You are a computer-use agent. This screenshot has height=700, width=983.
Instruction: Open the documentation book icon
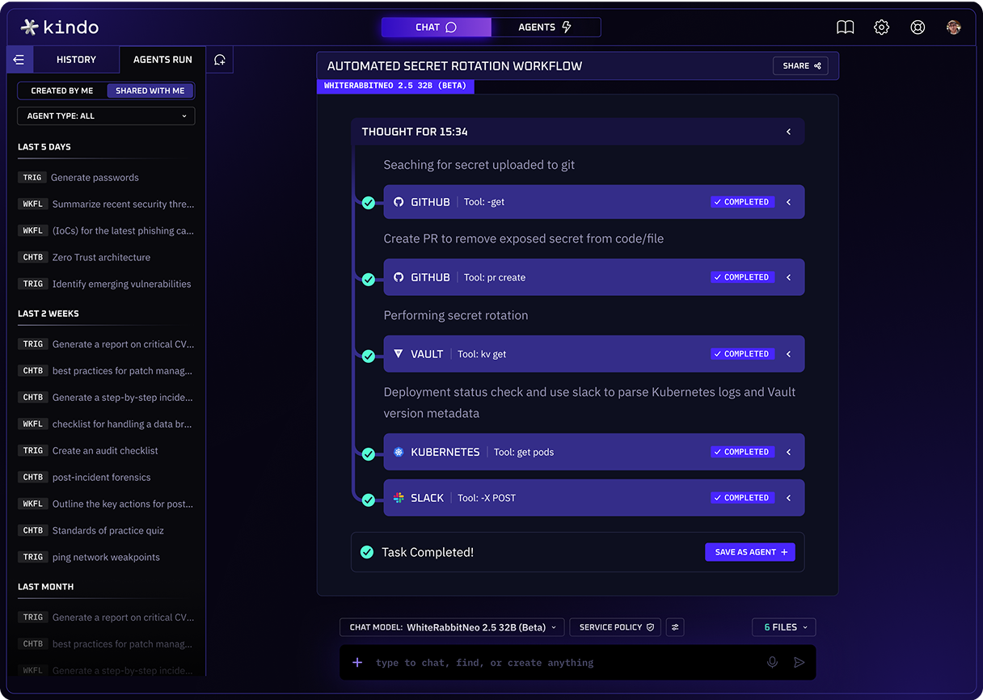click(845, 27)
